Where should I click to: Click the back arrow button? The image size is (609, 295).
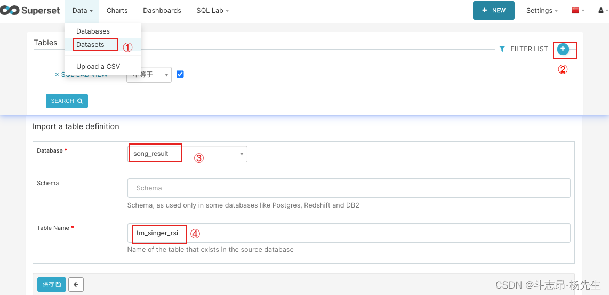coord(76,284)
